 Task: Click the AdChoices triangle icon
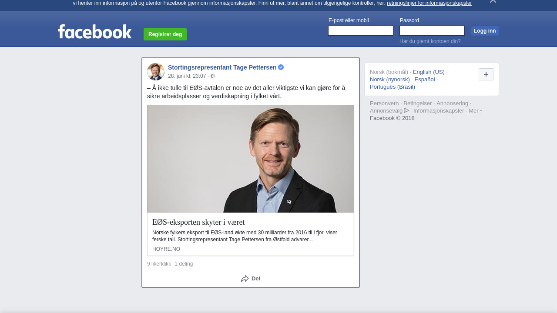pos(406,110)
